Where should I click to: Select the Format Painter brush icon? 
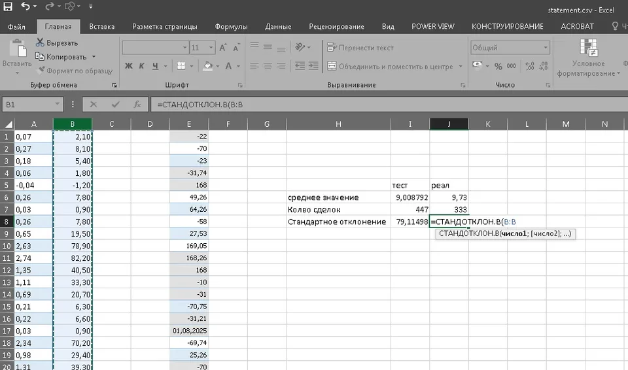(40, 71)
